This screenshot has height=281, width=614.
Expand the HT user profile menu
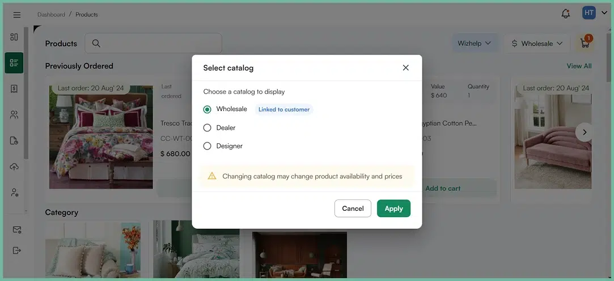[x=594, y=13]
